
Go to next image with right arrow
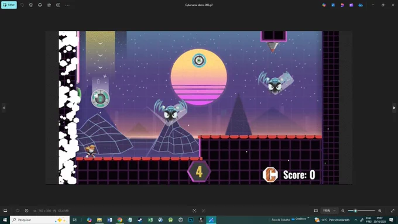pos(394,108)
